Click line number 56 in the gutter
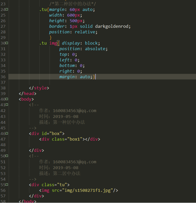 pyautogui.click(x=3, y=191)
